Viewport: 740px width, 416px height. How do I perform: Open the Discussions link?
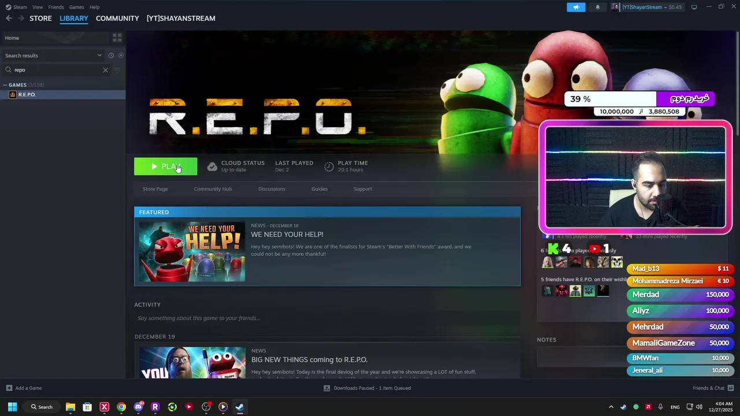click(272, 189)
